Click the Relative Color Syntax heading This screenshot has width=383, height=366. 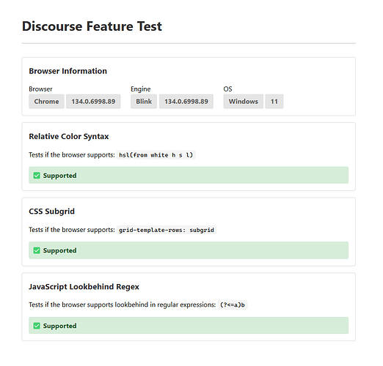[69, 136]
